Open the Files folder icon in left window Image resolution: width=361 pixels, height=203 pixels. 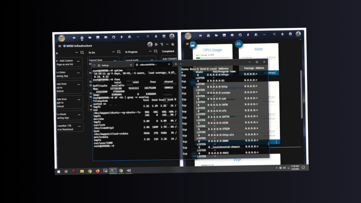[90, 37]
